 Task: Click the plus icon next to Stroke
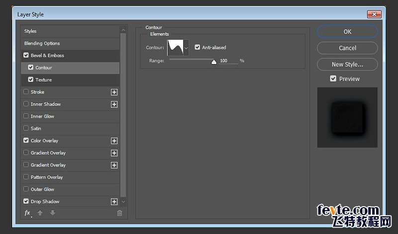[114, 92]
